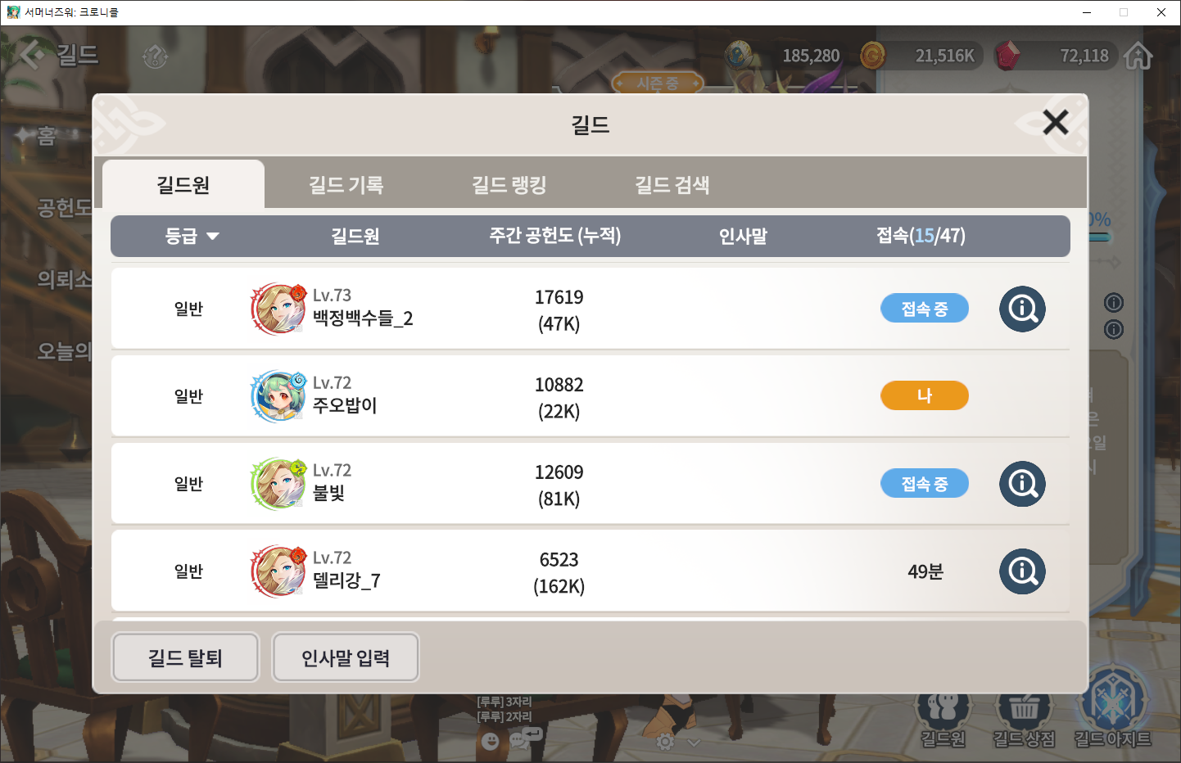The height and width of the screenshot is (763, 1181).
Task: Open the guild help question mark icon
Action: coord(155,56)
